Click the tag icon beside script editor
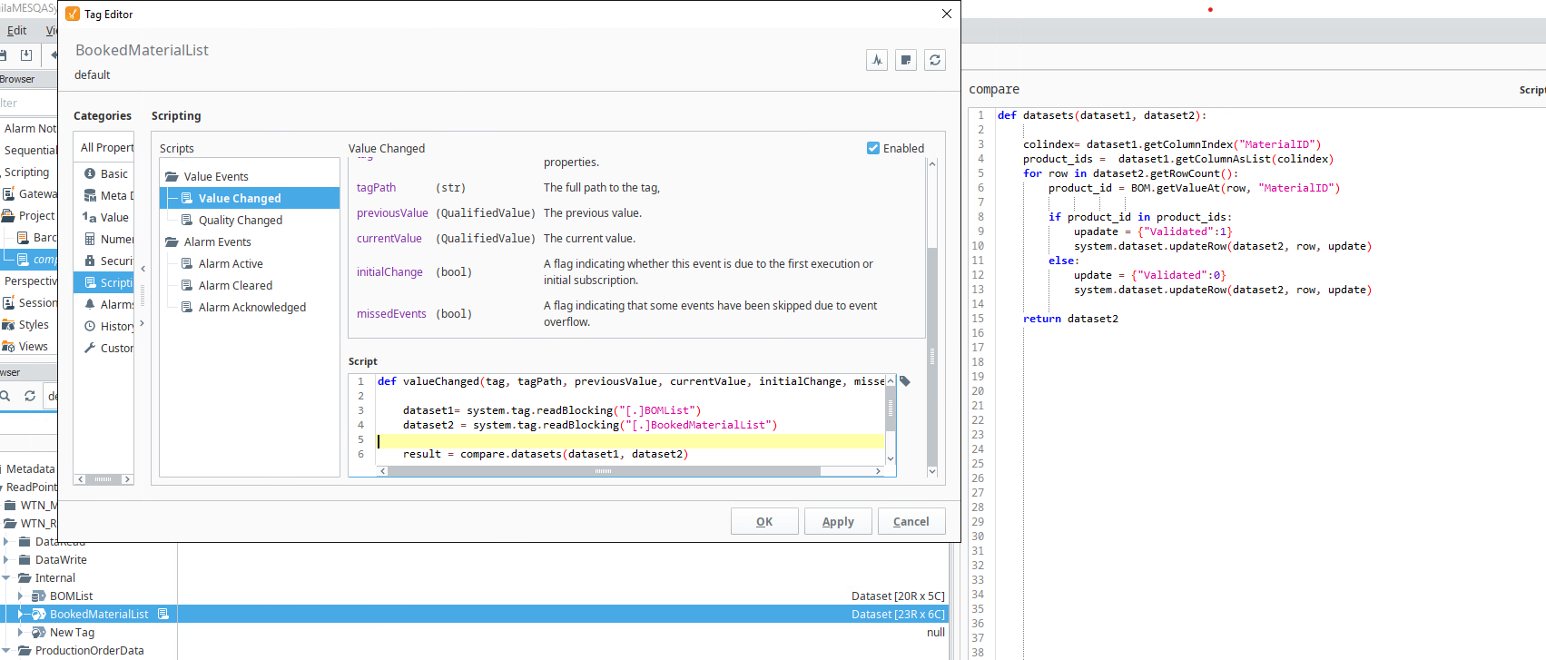 [905, 381]
